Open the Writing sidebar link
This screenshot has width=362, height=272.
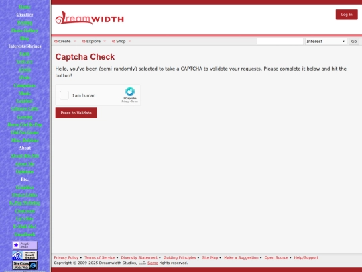pyautogui.click(x=25, y=23)
